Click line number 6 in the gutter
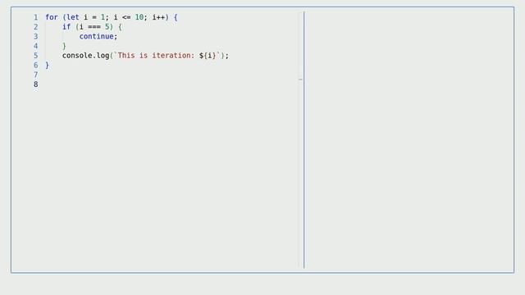525x295 pixels. tap(36, 66)
